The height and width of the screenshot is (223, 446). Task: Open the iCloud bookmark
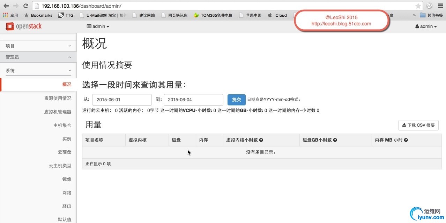[277, 15]
